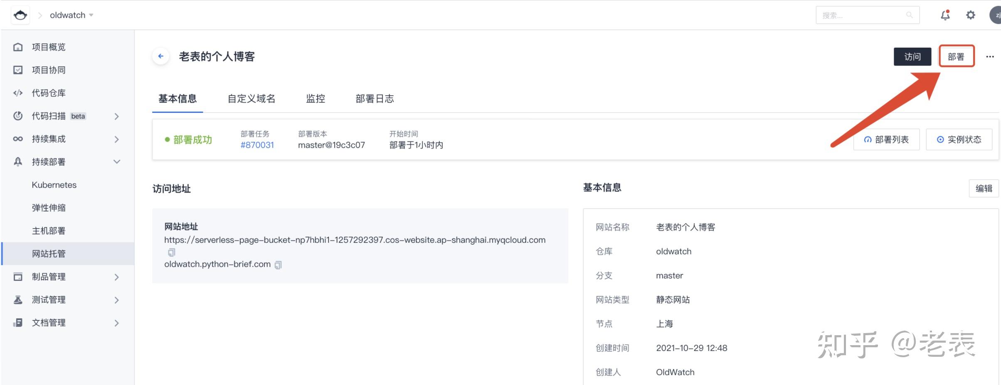Collapse the 持续部署 section

tap(117, 162)
